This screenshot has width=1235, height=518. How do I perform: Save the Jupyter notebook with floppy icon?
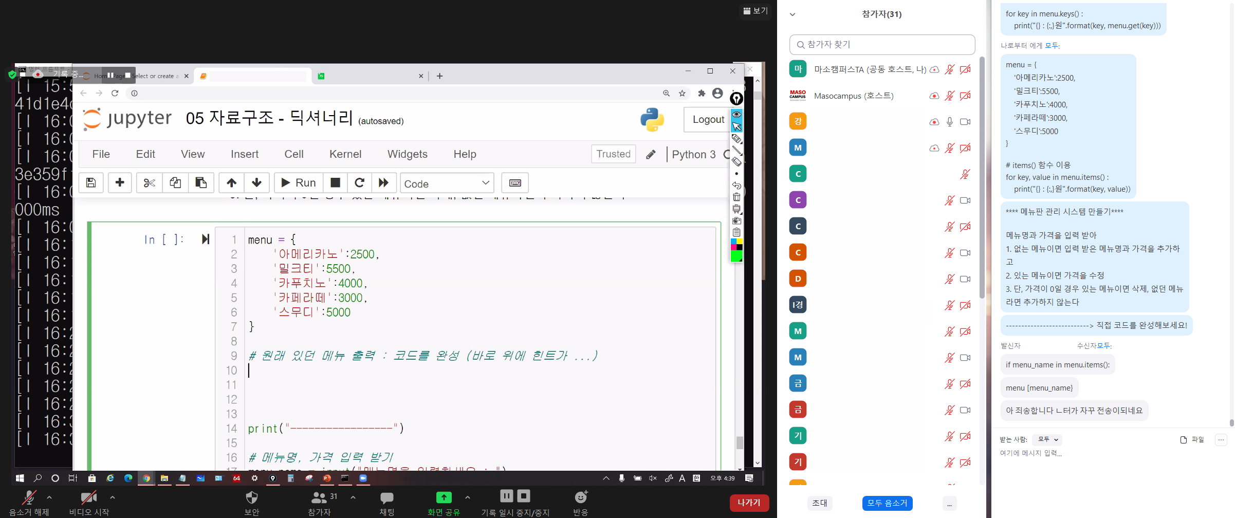click(x=91, y=183)
